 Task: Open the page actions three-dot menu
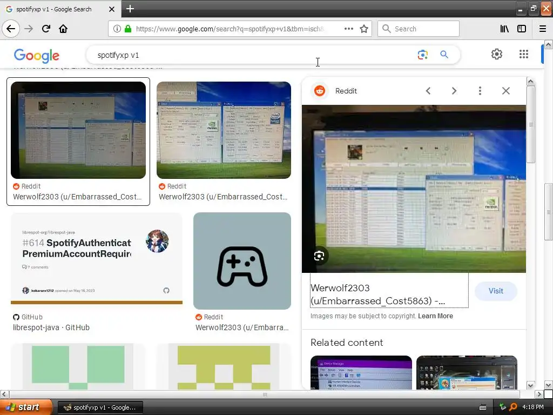pos(348,29)
